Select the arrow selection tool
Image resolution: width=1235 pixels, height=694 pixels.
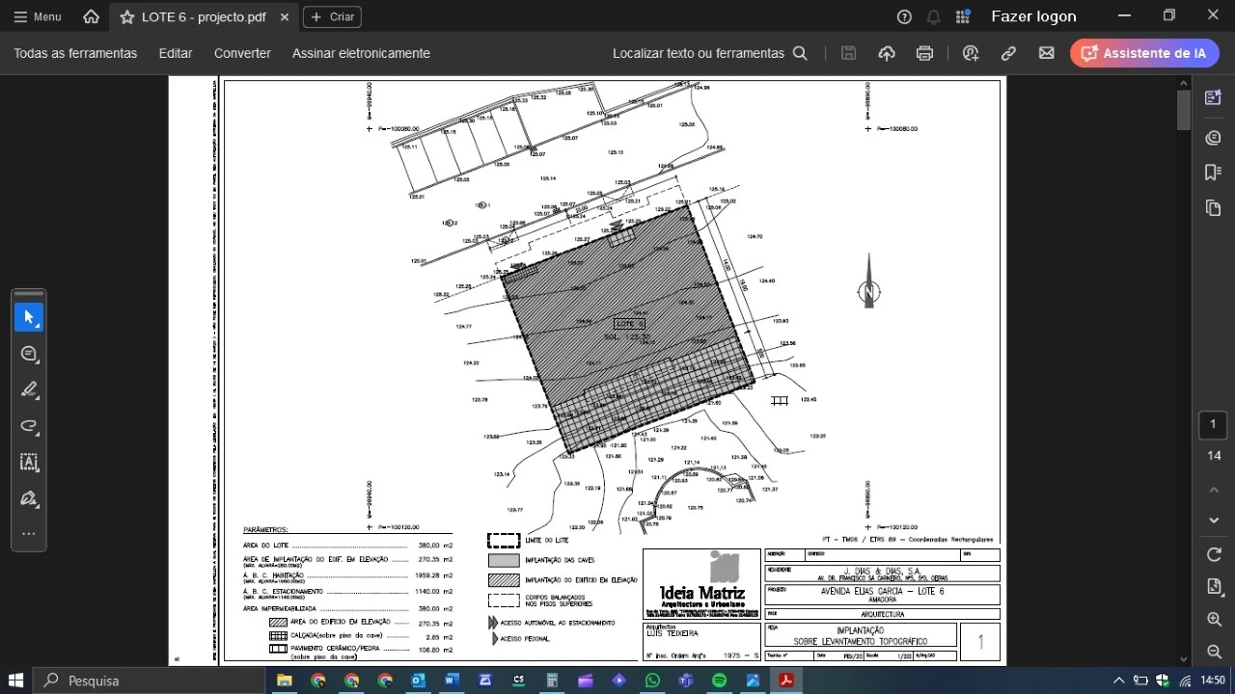[29, 317]
